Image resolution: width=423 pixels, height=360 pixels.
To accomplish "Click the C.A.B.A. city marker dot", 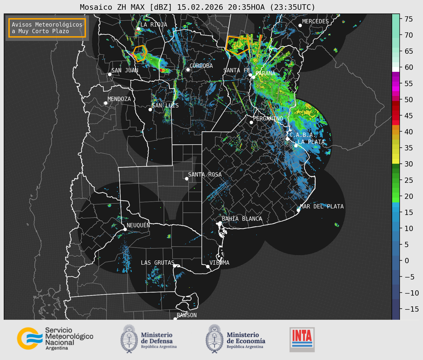I will point(288,139).
